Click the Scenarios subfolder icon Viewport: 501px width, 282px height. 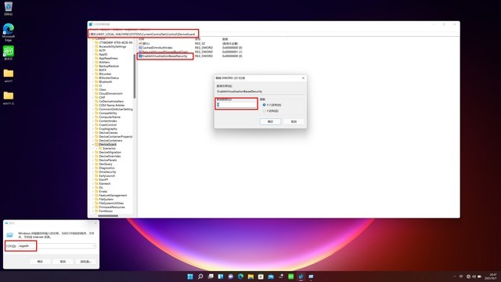[x=100, y=148]
